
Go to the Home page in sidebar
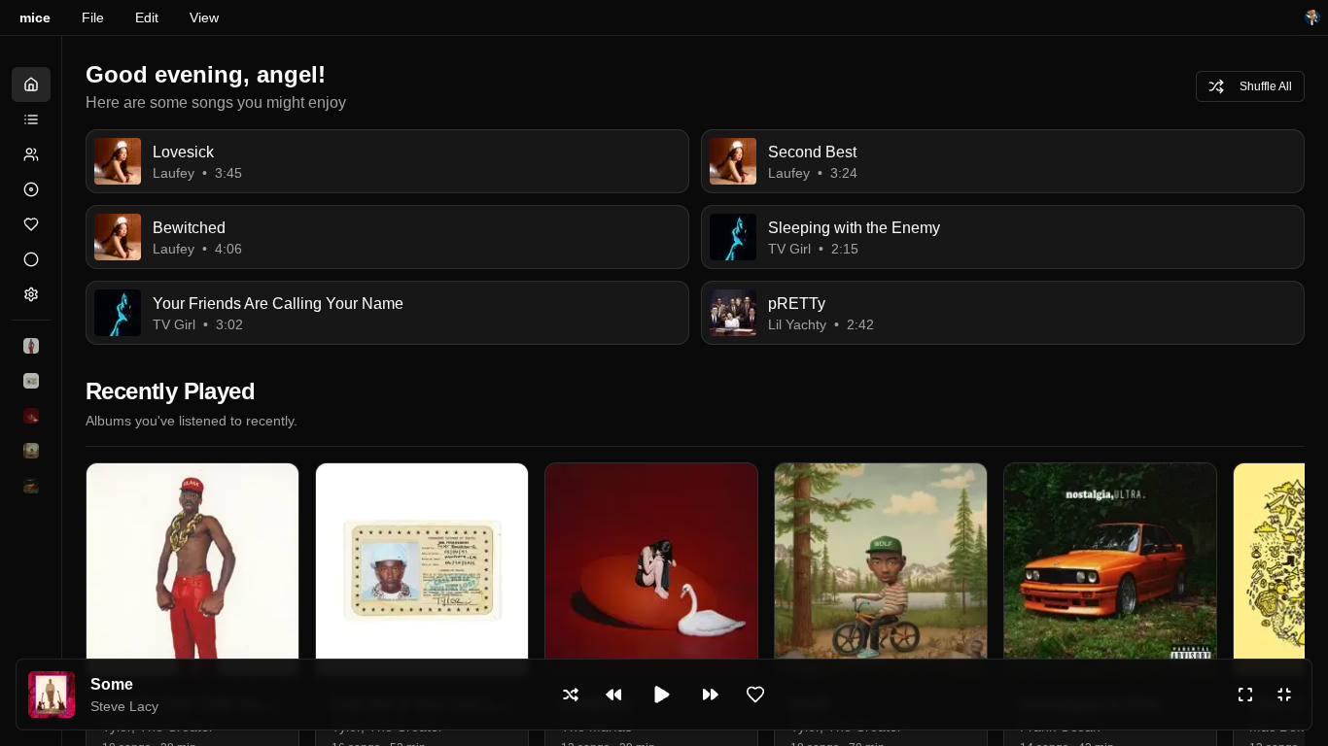(31, 85)
